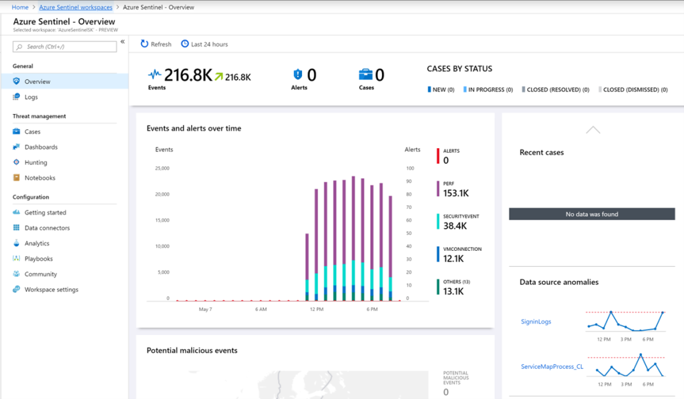Image resolution: width=684 pixels, height=399 pixels.
Task: Click the SigninLogs sparkline chart
Action: coord(625,322)
